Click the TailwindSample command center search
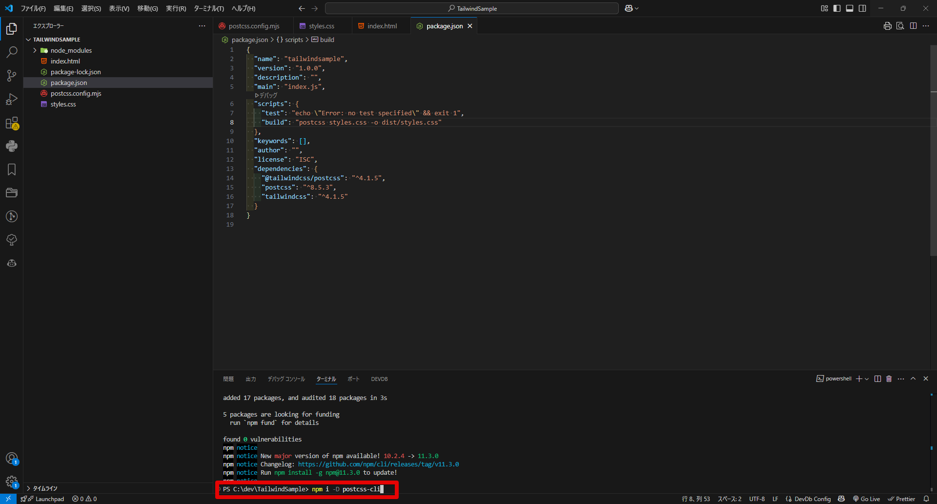 click(472, 8)
